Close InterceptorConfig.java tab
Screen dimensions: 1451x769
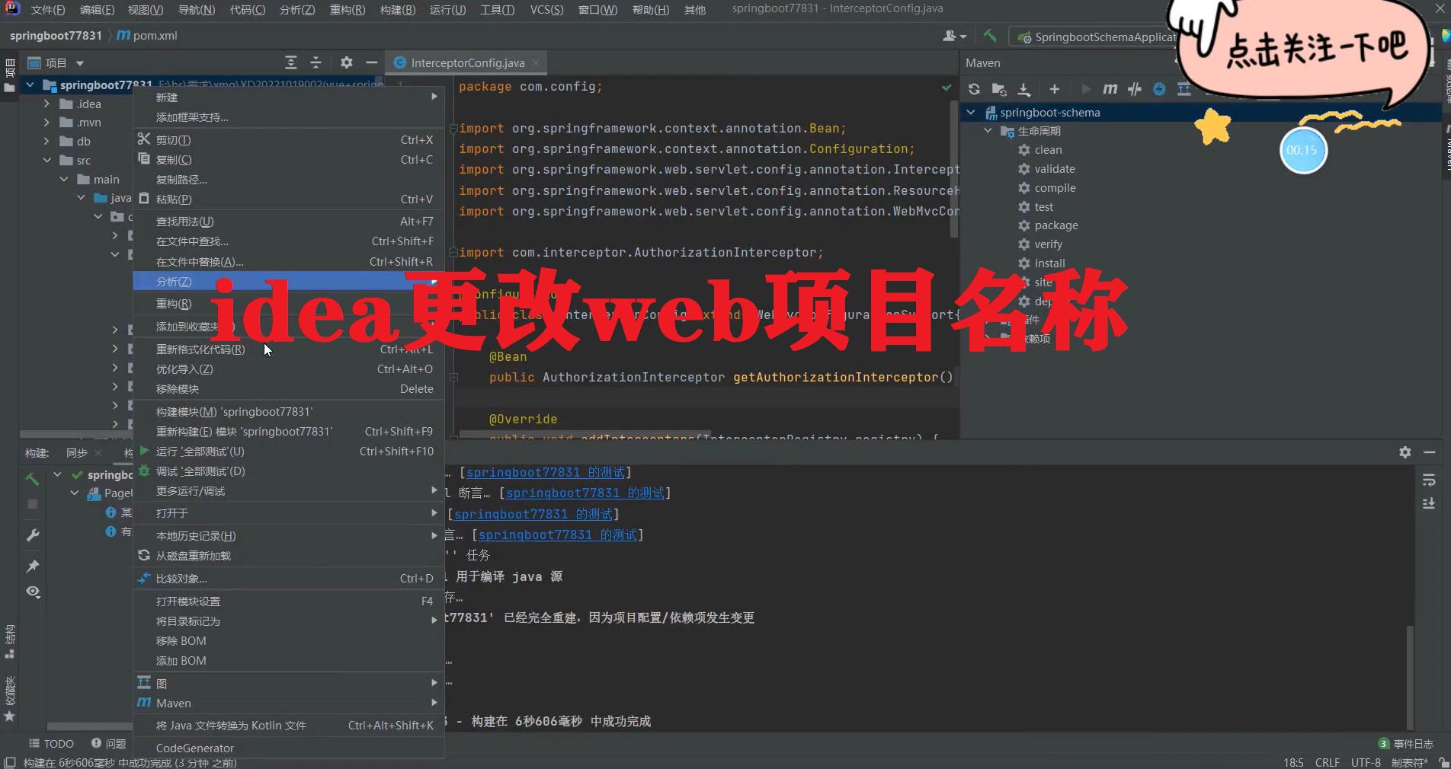pyautogui.click(x=536, y=62)
